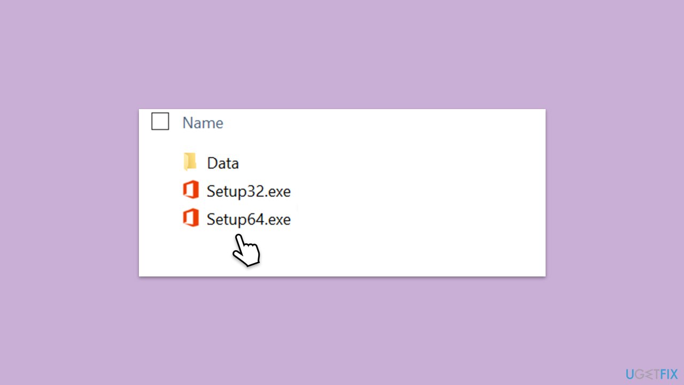Viewport: 684px width, 385px height.
Task: Click the UGETFIX logo watermark
Action: coord(651,373)
